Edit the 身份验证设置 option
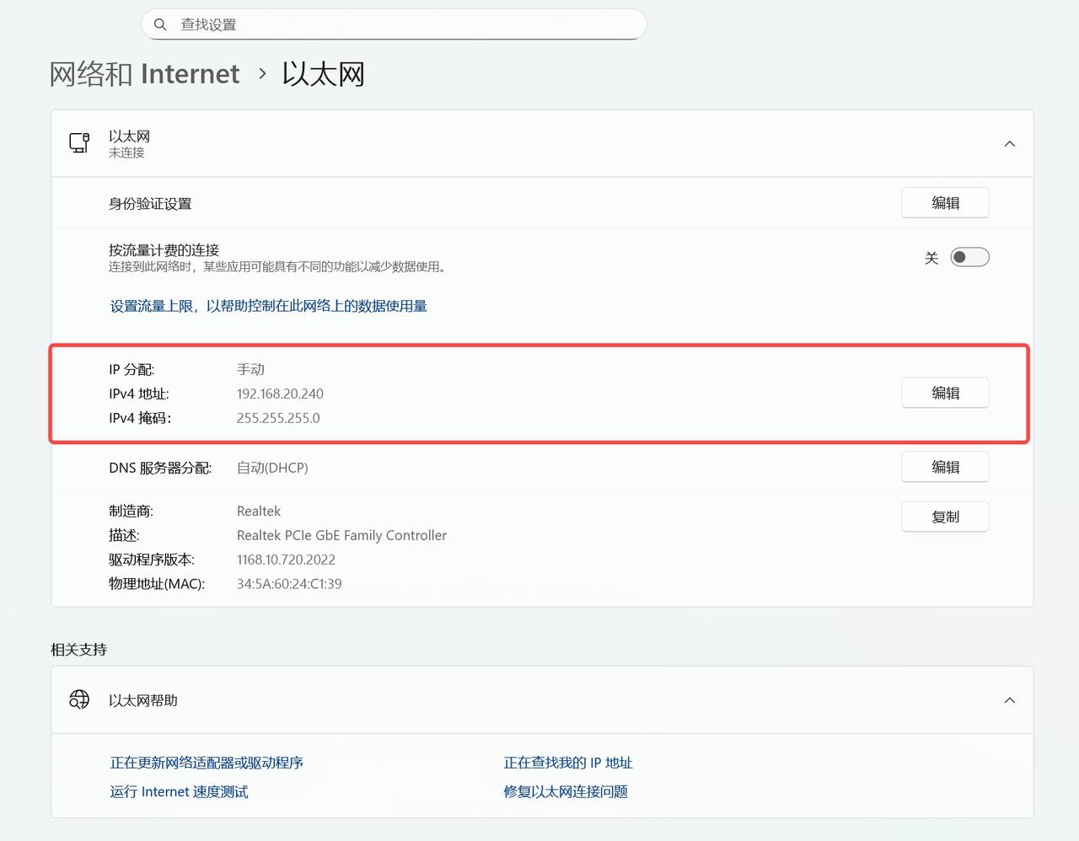Image resolution: width=1079 pixels, height=841 pixels. [x=945, y=203]
